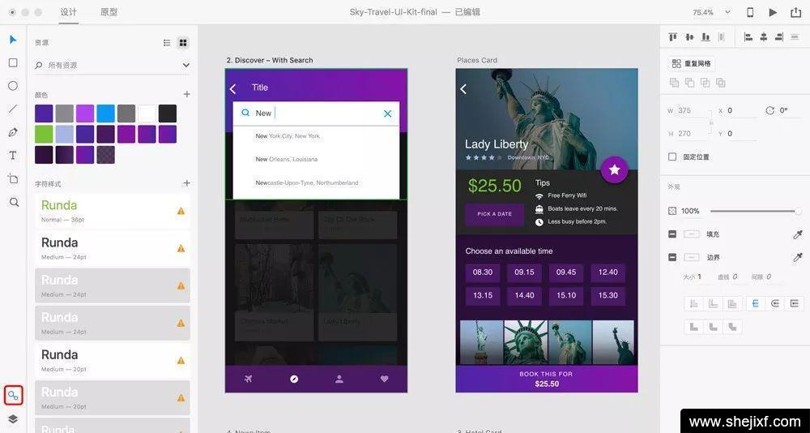Add a new color with plus
810x433 pixels.
click(x=186, y=95)
